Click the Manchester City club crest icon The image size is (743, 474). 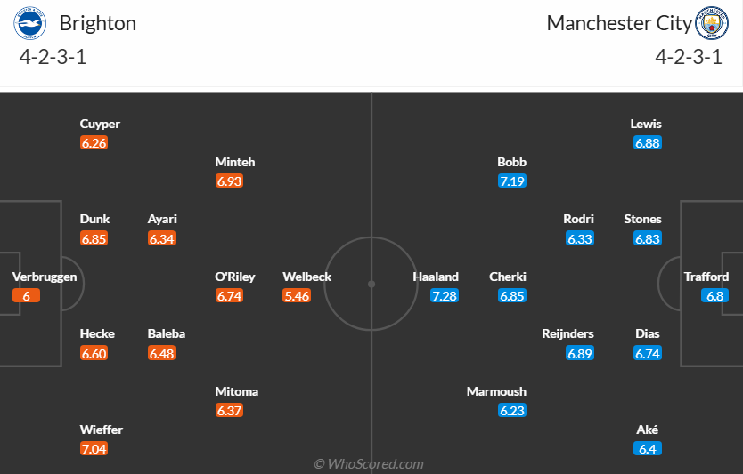712,23
